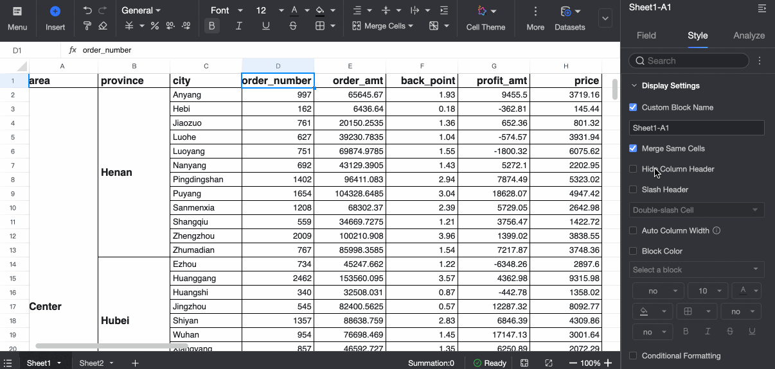The width and height of the screenshot is (775, 369).
Task: Toggle underline in the Style panel
Action: click(x=752, y=332)
